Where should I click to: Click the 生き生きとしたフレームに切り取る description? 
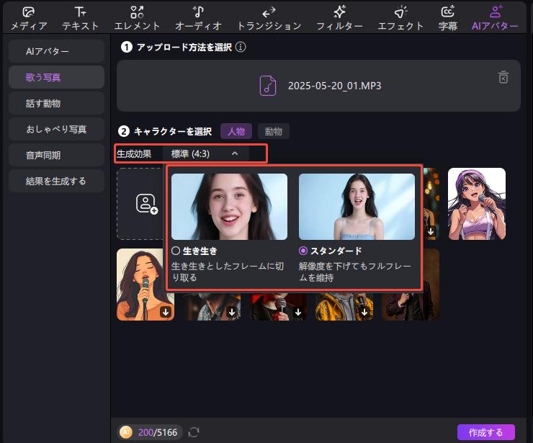coord(228,272)
